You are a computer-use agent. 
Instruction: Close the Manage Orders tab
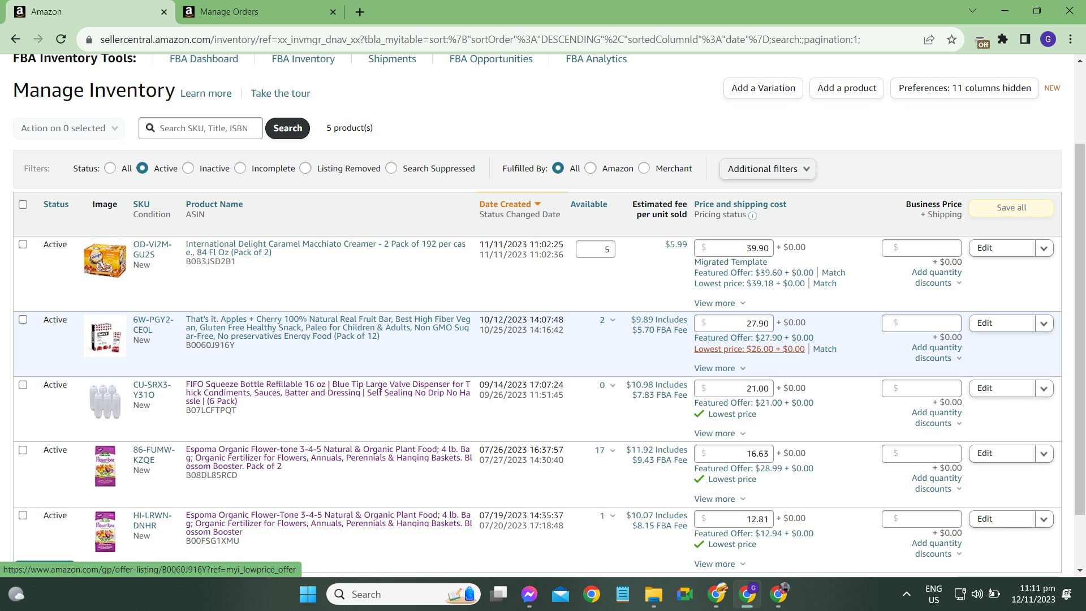click(333, 12)
